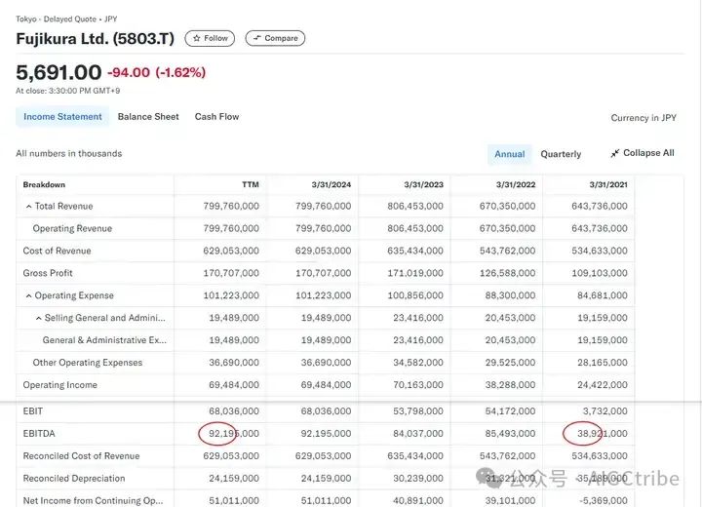Image resolution: width=702 pixels, height=507 pixels.
Task: Switch to Quarterly view
Action: 561,154
